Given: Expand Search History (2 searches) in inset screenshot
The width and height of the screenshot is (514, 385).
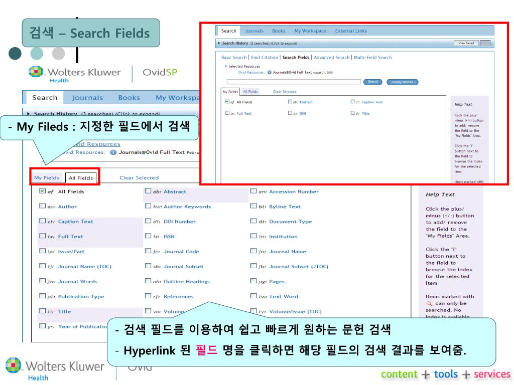Looking at the screenshot, I should pos(219,43).
